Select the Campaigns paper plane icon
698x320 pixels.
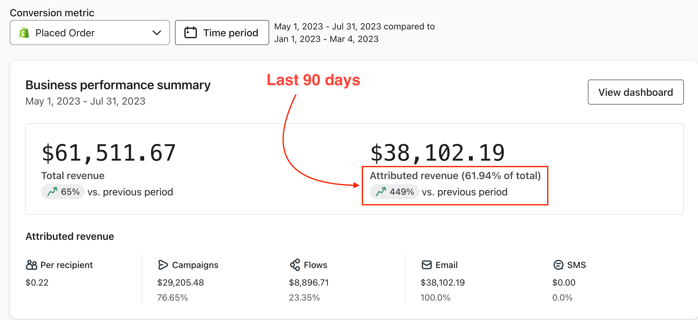click(x=163, y=265)
